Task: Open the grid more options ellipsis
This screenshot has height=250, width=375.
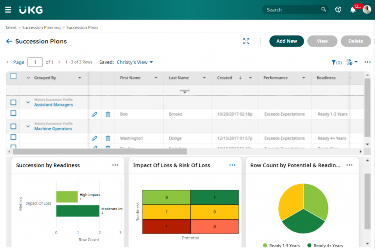Action: (x=367, y=62)
